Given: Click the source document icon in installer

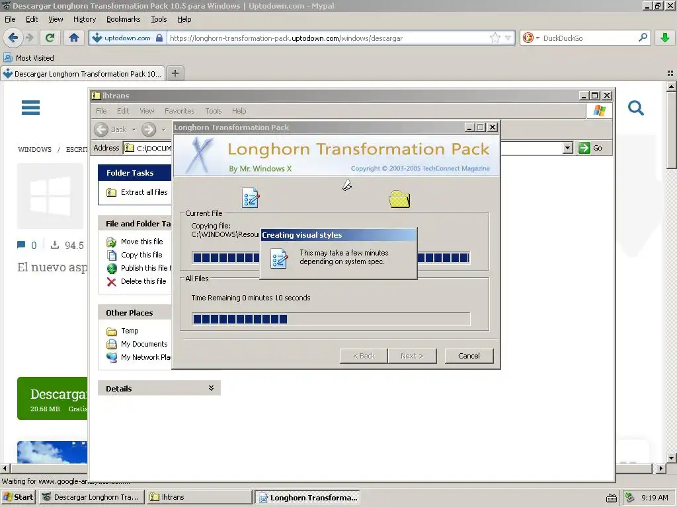Looking at the screenshot, I should tap(251, 198).
